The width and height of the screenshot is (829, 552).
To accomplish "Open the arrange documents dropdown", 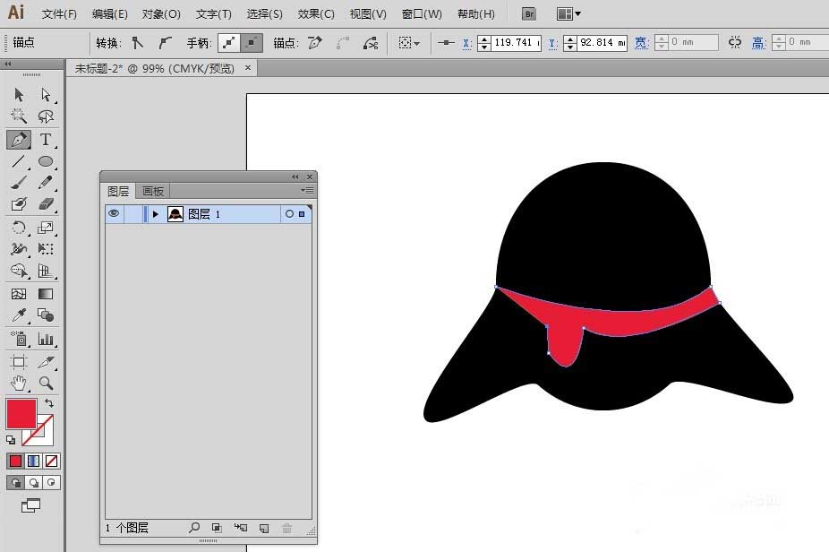I will click(568, 14).
